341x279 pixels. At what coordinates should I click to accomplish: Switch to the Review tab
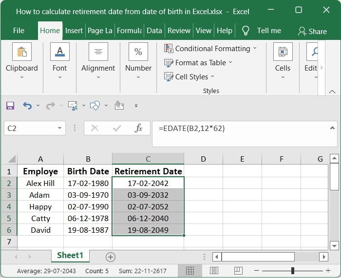(179, 31)
